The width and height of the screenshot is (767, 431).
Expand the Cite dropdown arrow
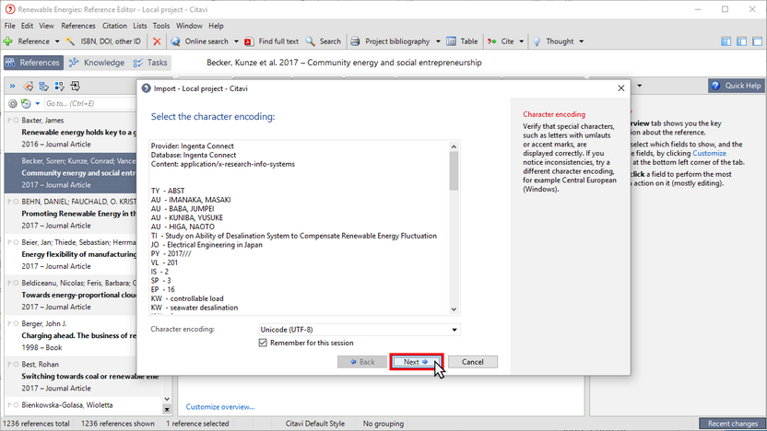click(522, 41)
